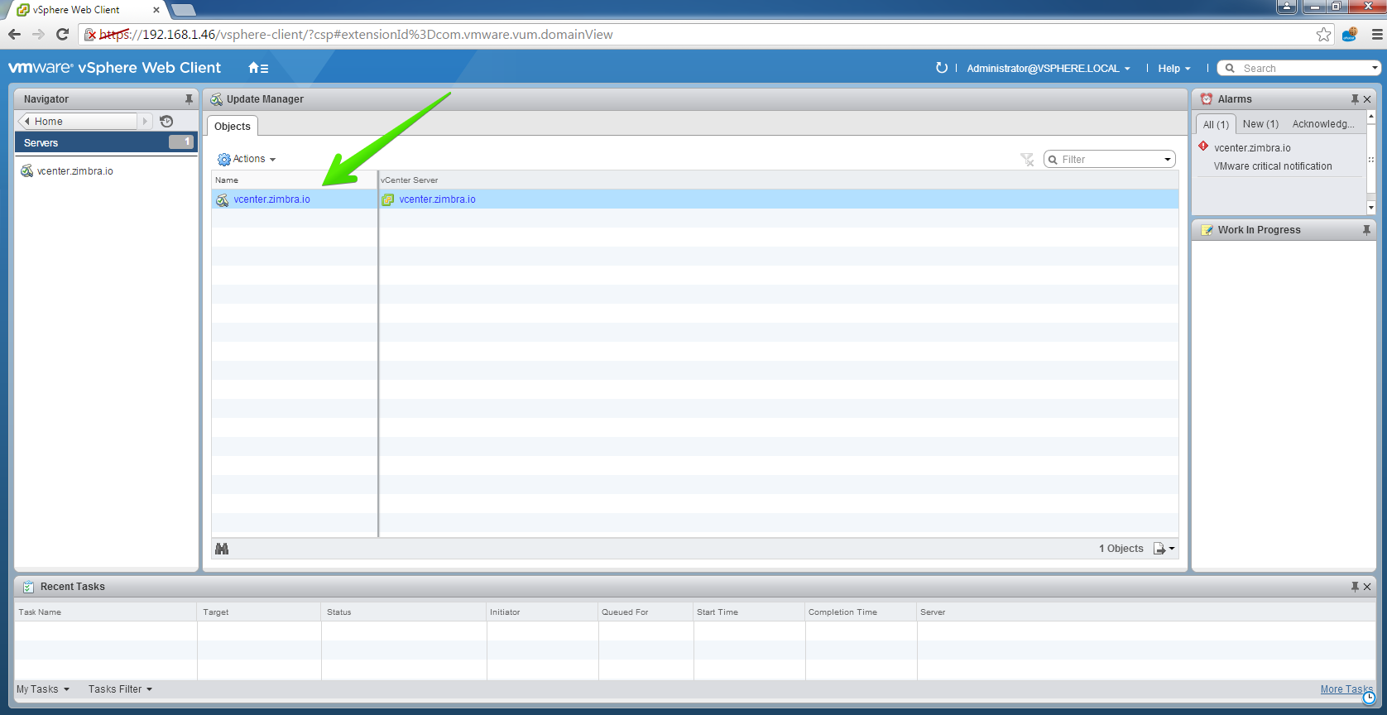Open the Help dropdown menu
The height and width of the screenshot is (715, 1387).
(1173, 69)
